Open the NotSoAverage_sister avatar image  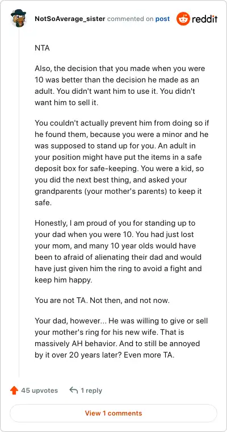(x=18, y=18)
